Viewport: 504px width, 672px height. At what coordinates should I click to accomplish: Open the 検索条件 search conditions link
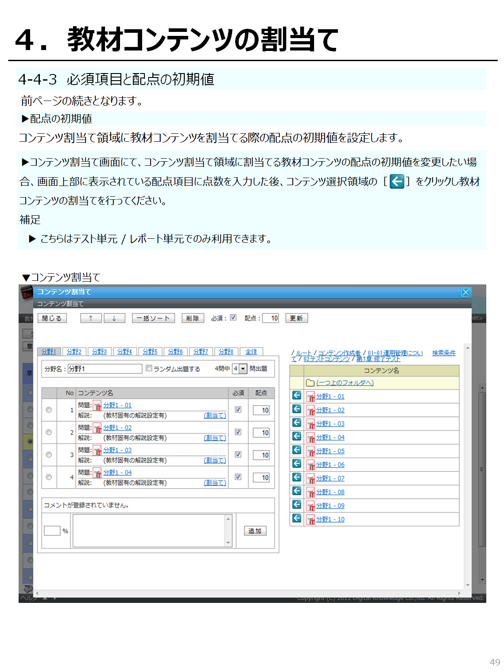pos(443,353)
